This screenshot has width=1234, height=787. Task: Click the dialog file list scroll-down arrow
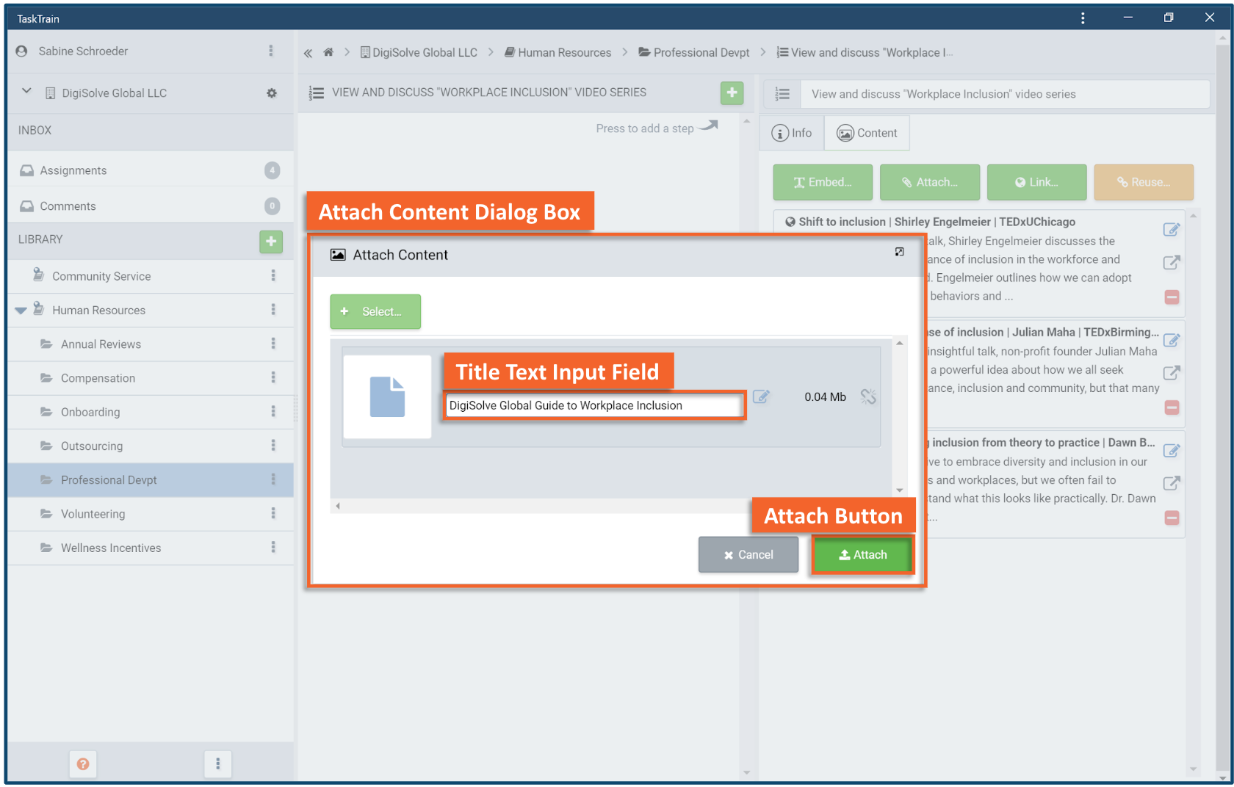pyautogui.click(x=899, y=490)
